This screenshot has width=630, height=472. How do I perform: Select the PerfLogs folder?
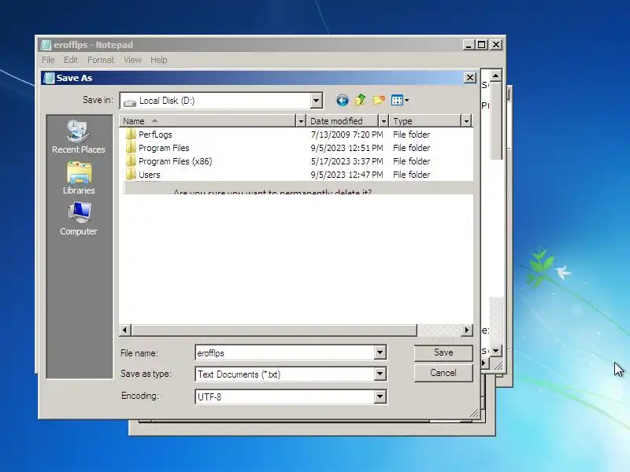pyautogui.click(x=155, y=135)
